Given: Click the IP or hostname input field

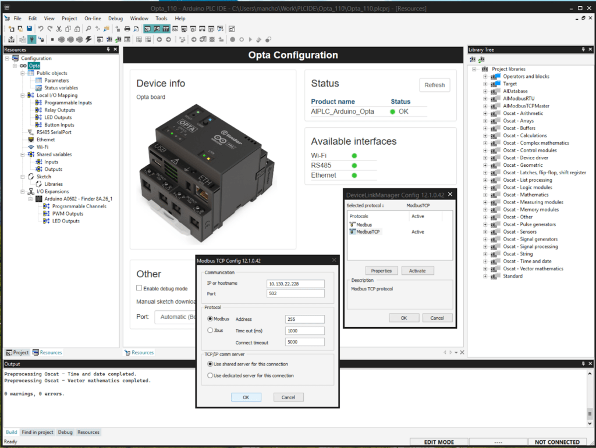Looking at the screenshot, I should [x=295, y=284].
